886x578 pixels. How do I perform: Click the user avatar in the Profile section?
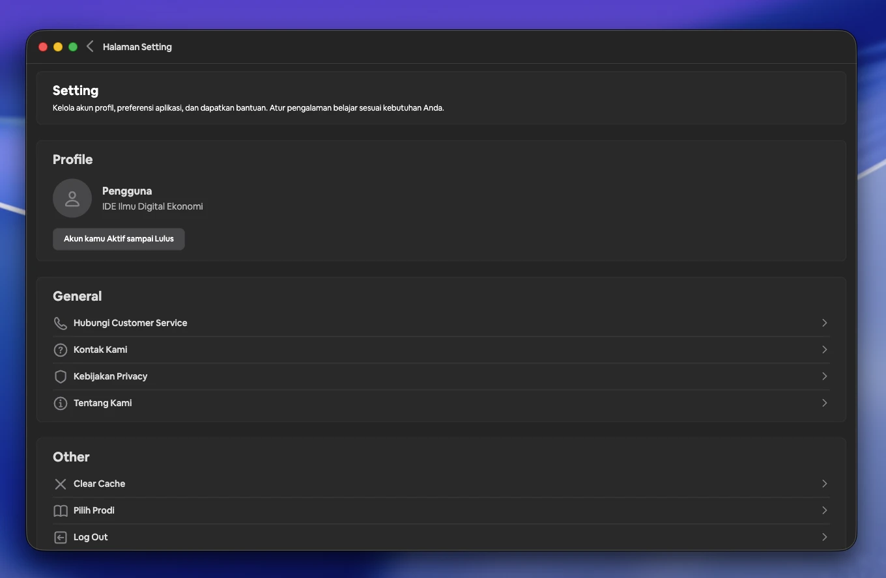point(72,198)
